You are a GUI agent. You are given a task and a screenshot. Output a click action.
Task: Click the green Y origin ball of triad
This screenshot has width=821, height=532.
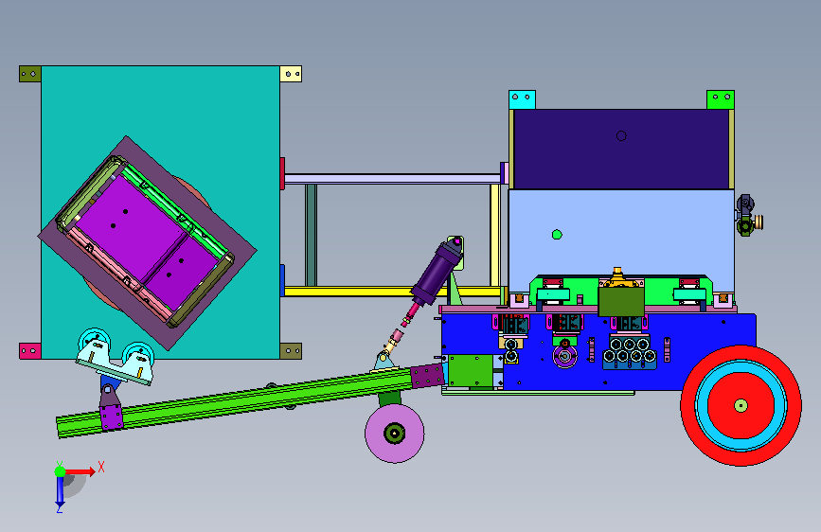[x=60, y=471]
